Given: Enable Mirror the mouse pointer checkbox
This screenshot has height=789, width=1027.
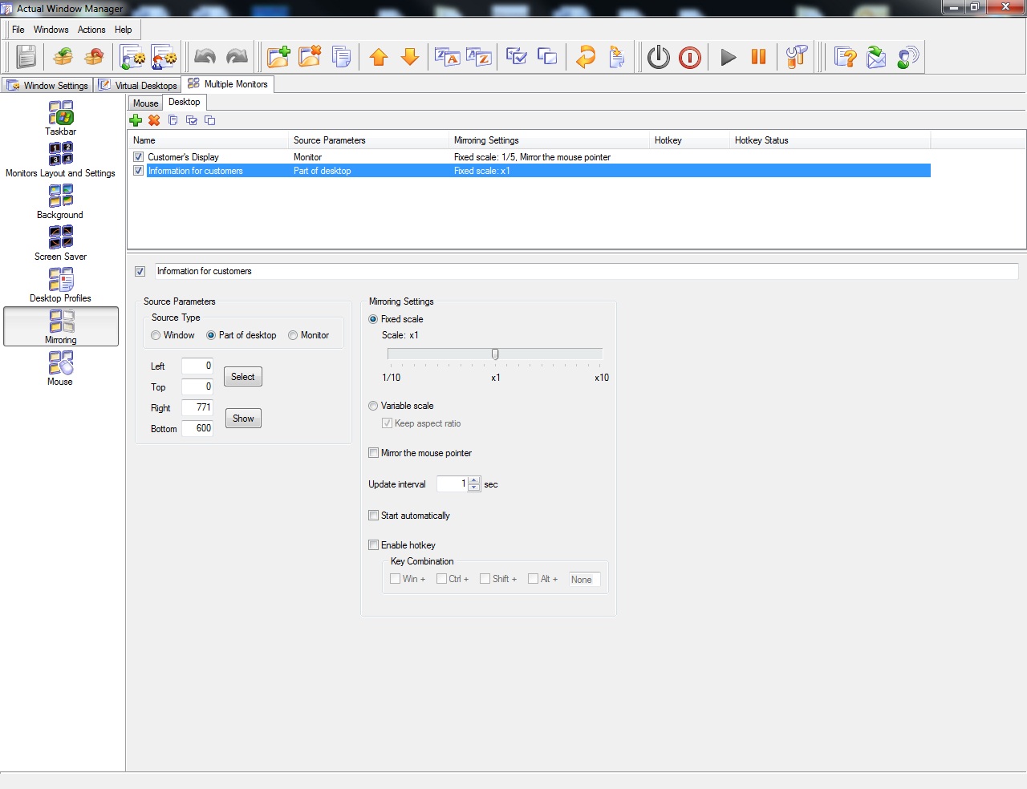Looking at the screenshot, I should pos(373,453).
